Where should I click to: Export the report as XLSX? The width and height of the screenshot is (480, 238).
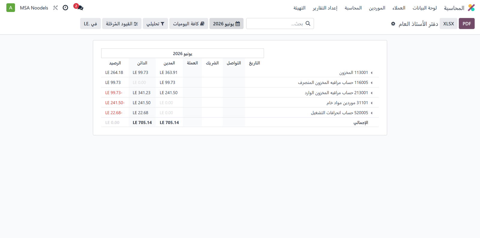tap(448, 24)
